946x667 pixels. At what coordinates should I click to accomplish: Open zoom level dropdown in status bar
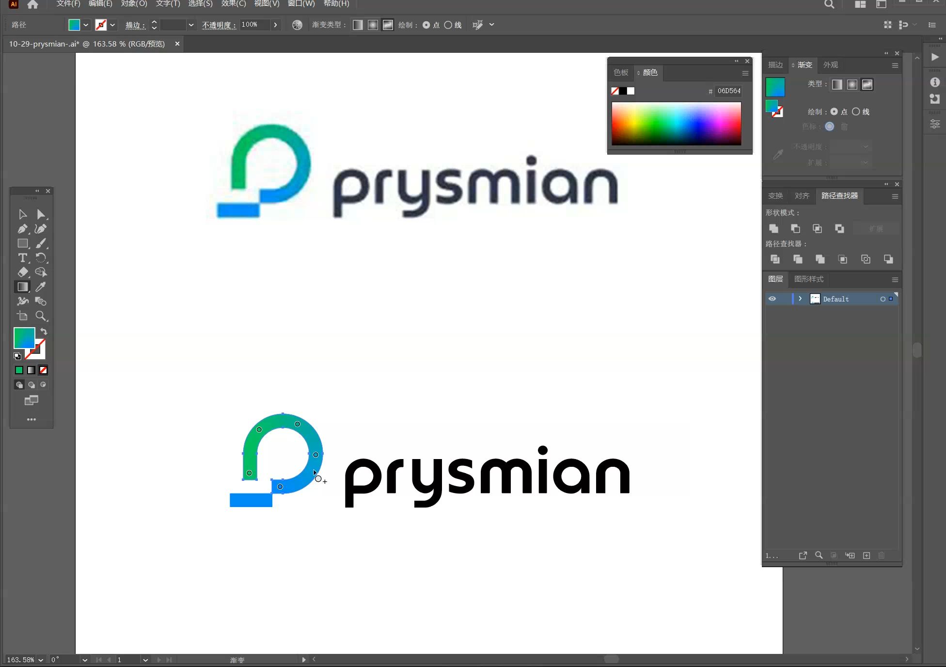[41, 660]
